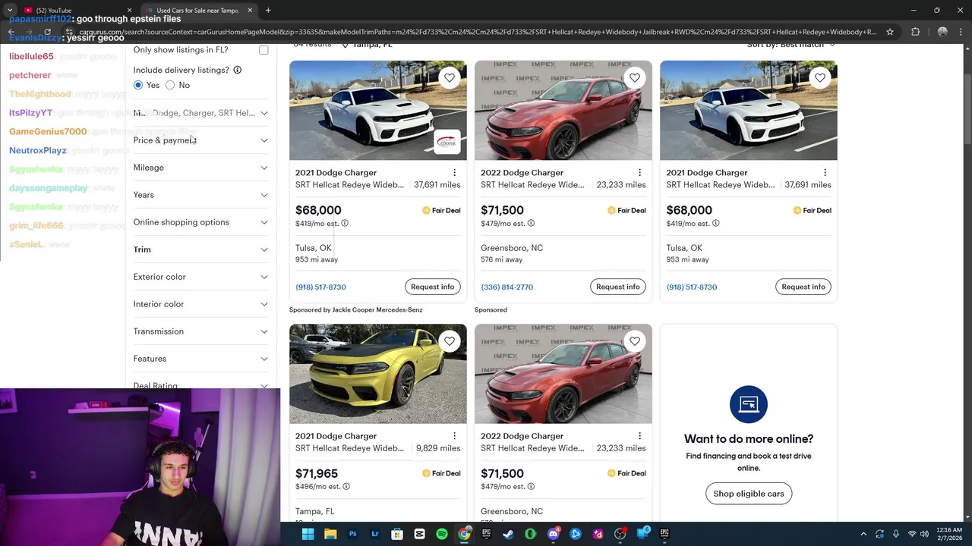
Task: Open options menu for yellow $71,965 Charger
Action: tap(454, 436)
